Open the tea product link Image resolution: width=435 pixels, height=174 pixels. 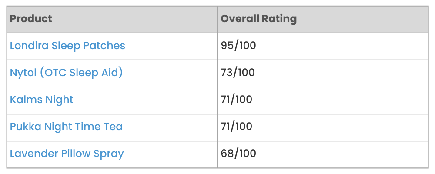[x=66, y=127]
